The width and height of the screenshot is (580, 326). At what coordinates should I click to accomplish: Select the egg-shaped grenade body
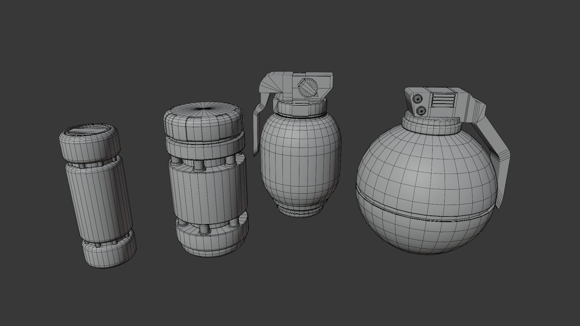(x=301, y=165)
